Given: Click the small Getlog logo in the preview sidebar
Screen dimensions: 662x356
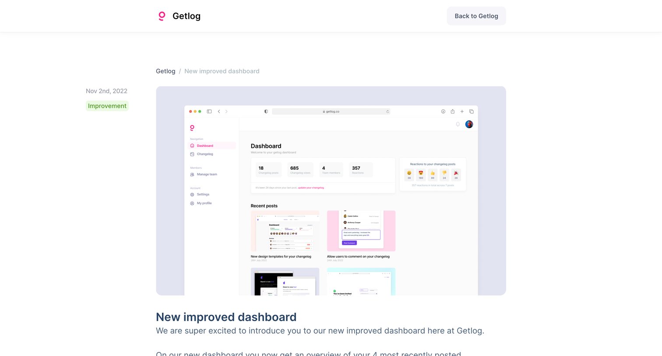Looking at the screenshot, I should (192, 128).
